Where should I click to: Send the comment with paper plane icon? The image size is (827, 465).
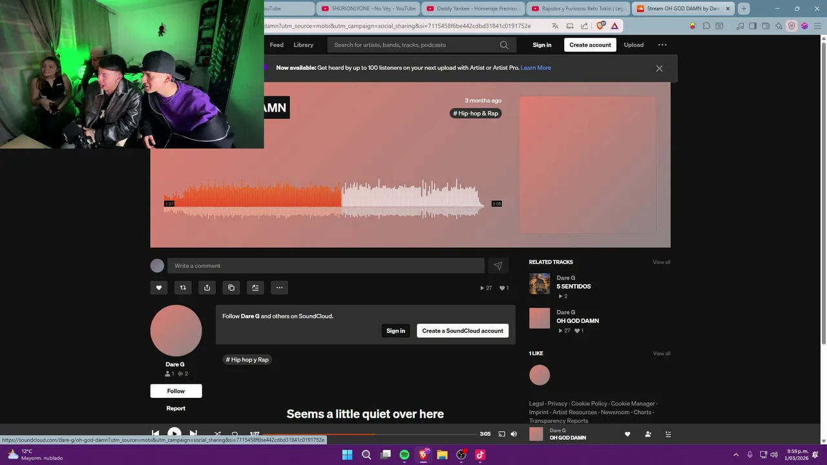(x=498, y=265)
